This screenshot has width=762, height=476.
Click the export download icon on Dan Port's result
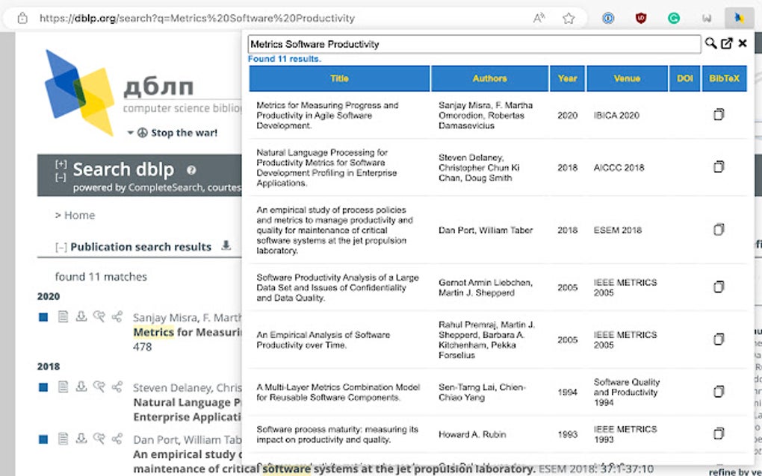80,439
